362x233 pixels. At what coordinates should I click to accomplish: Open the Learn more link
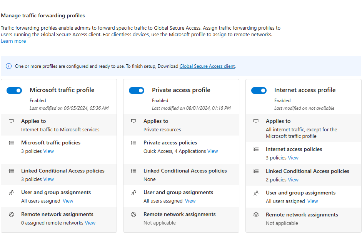click(13, 41)
